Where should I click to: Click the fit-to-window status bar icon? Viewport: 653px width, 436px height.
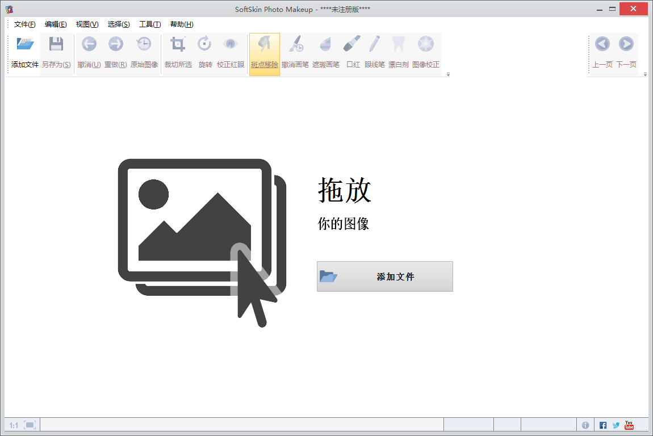(x=30, y=425)
